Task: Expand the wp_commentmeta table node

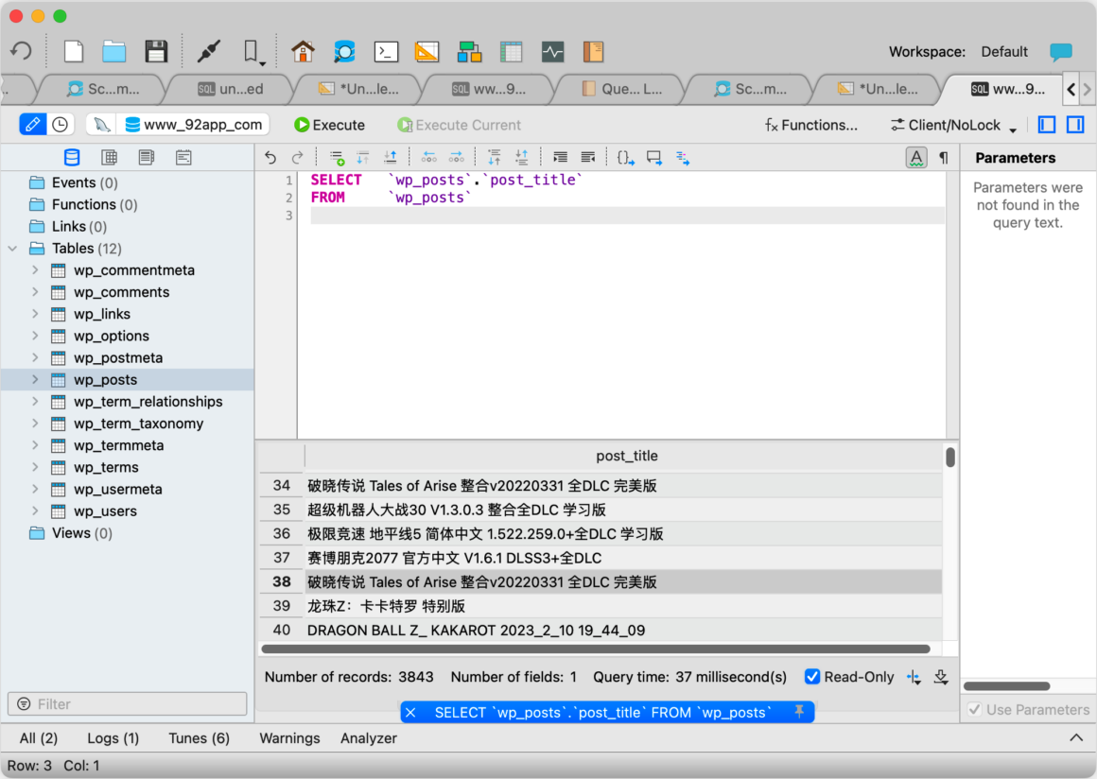Action: (35, 270)
